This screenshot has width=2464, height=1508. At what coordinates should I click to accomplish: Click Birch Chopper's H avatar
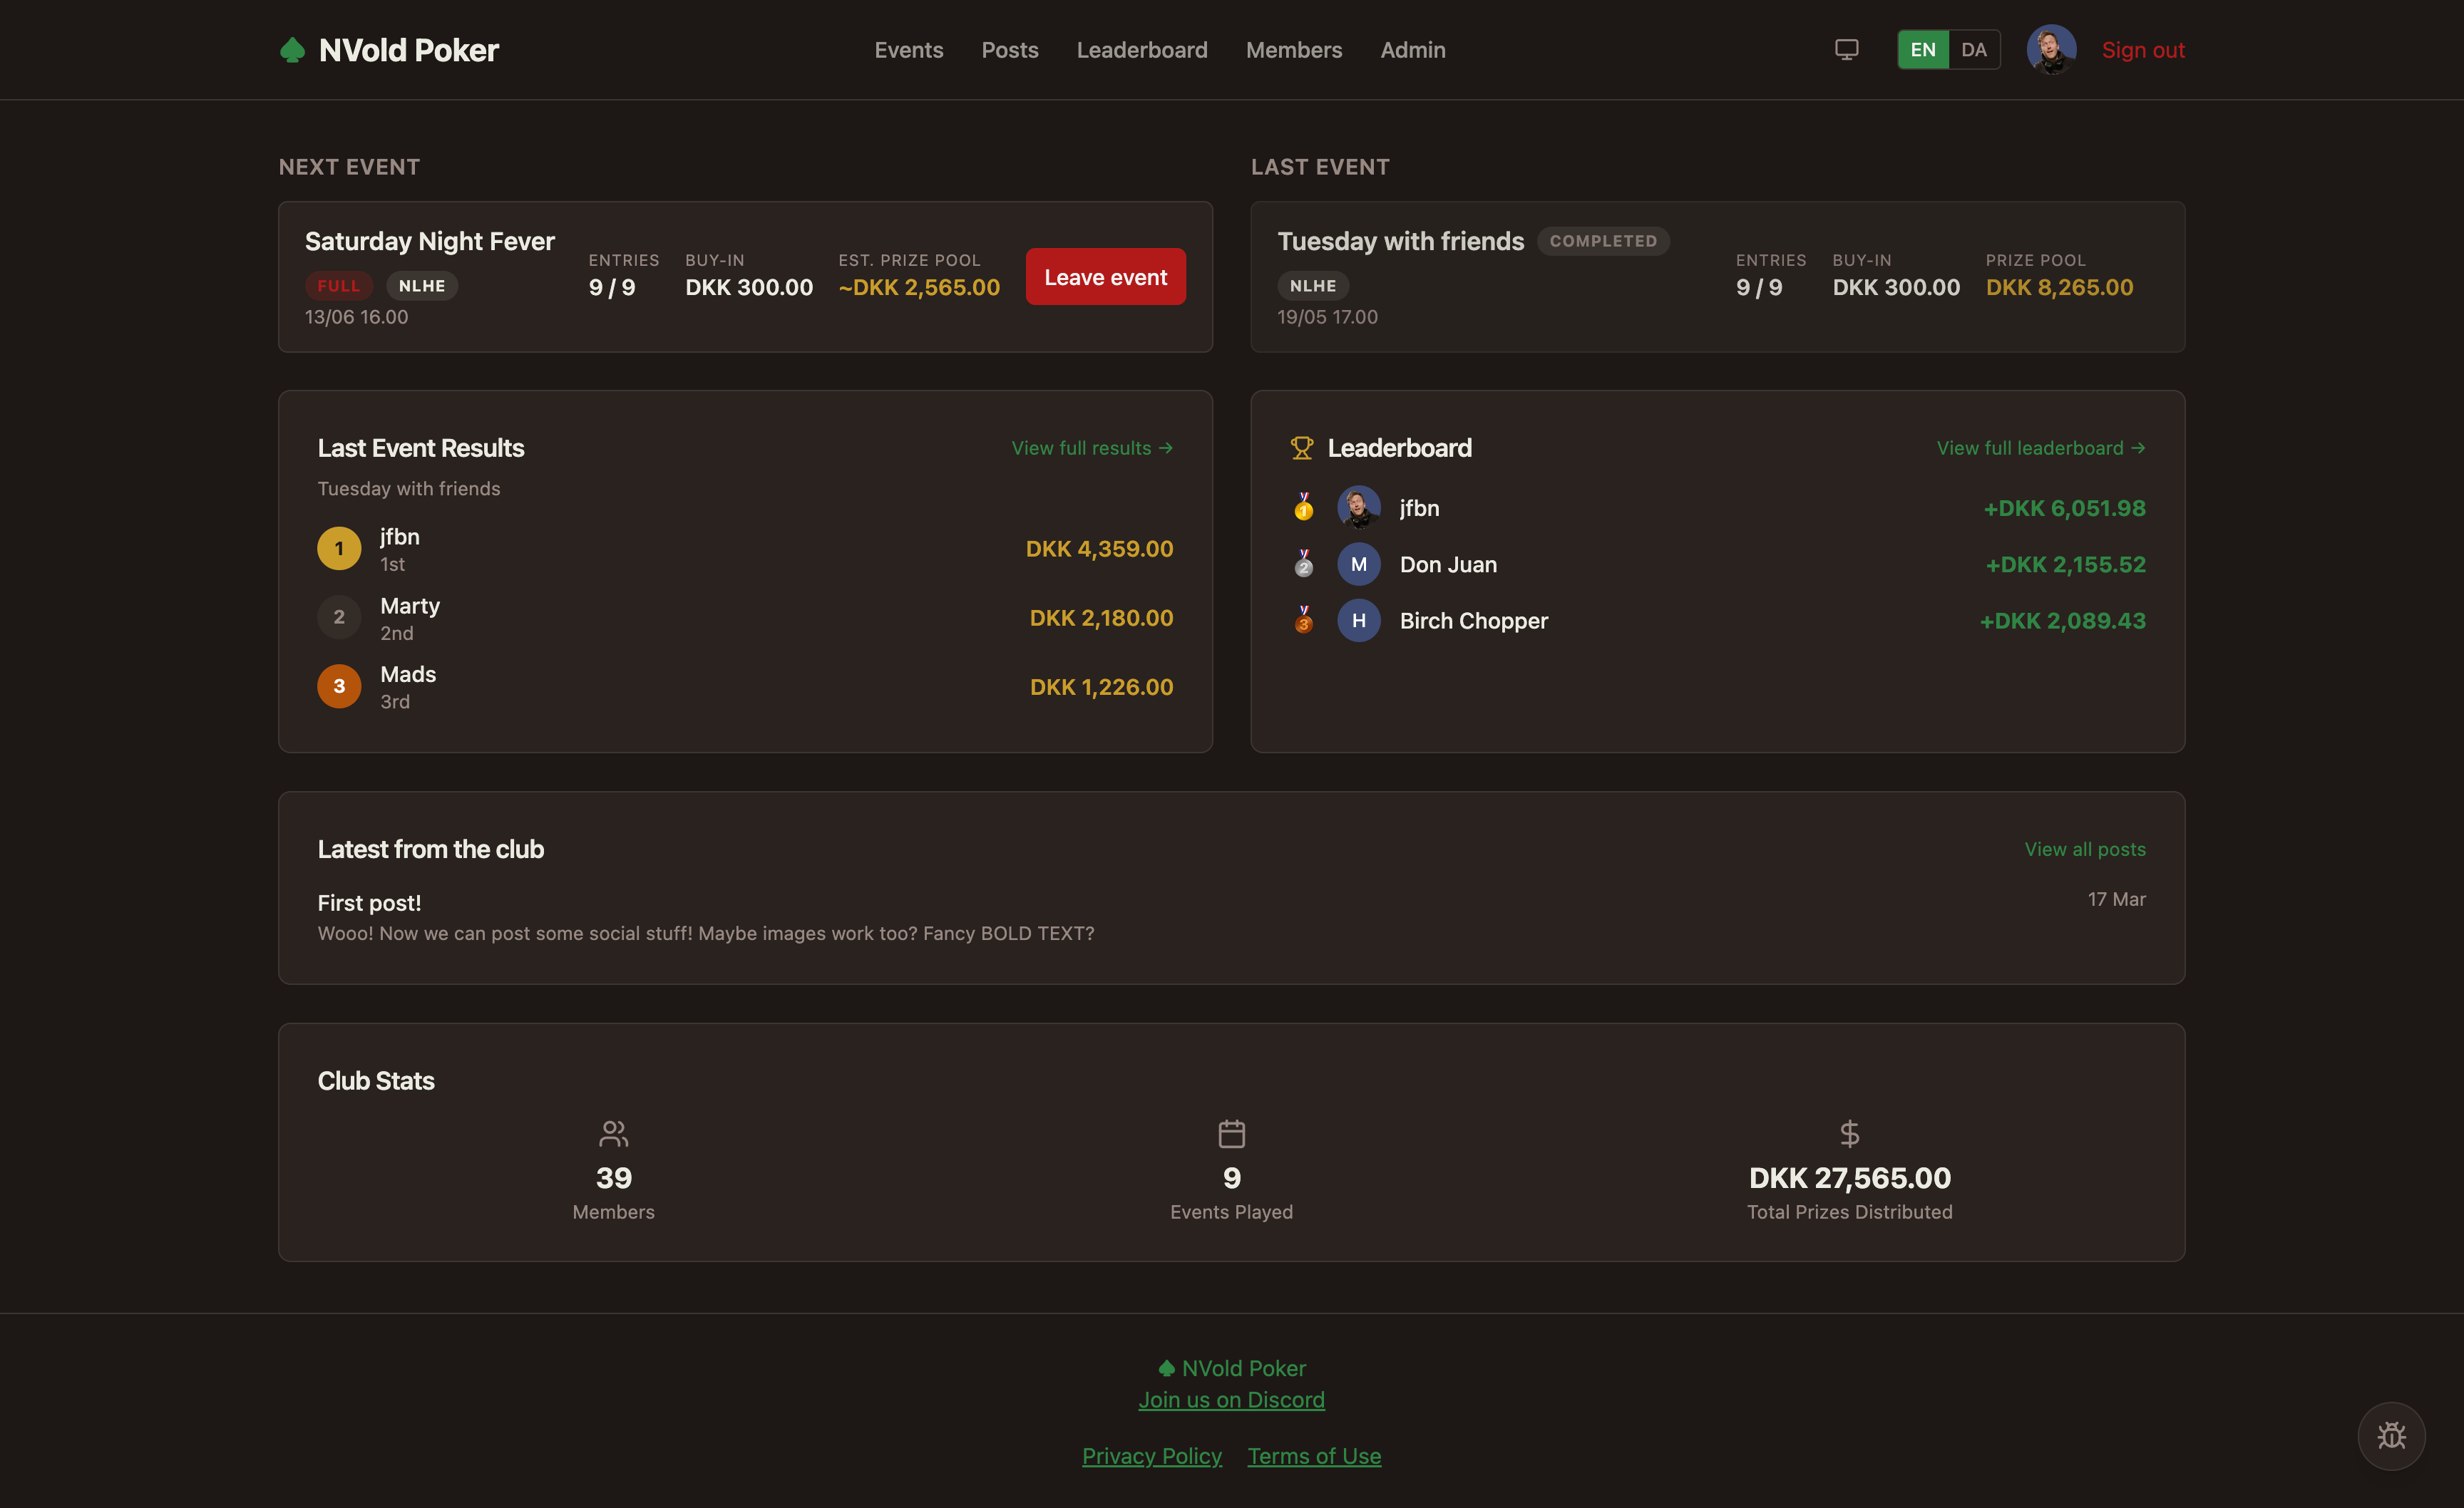tap(1358, 619)
